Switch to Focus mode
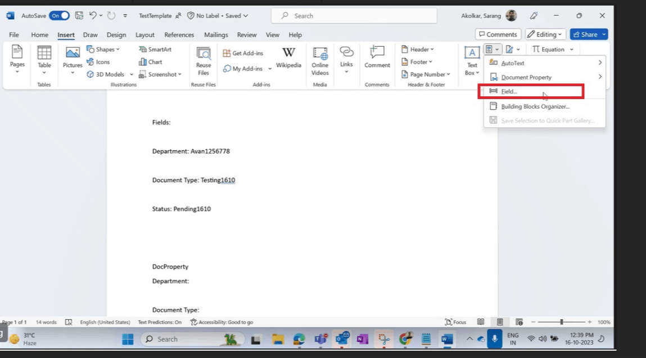 (455, 322)
